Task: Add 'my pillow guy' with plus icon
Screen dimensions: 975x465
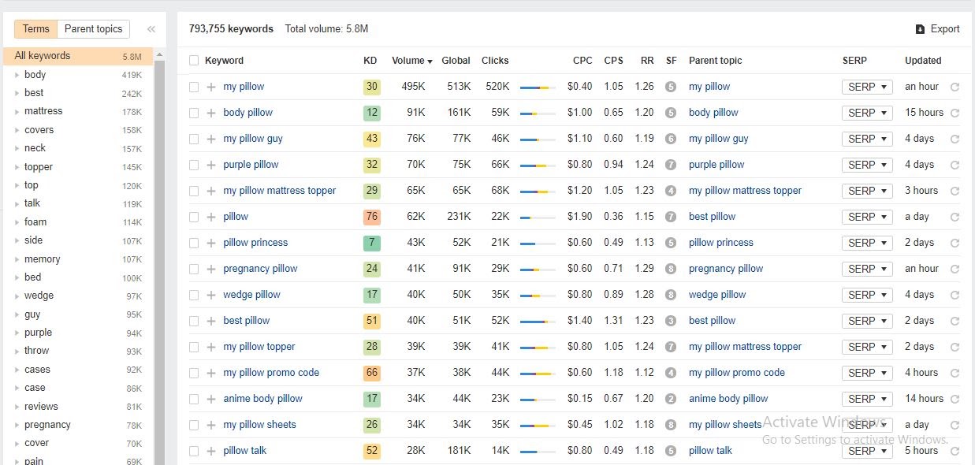Action: pos(211,139)
